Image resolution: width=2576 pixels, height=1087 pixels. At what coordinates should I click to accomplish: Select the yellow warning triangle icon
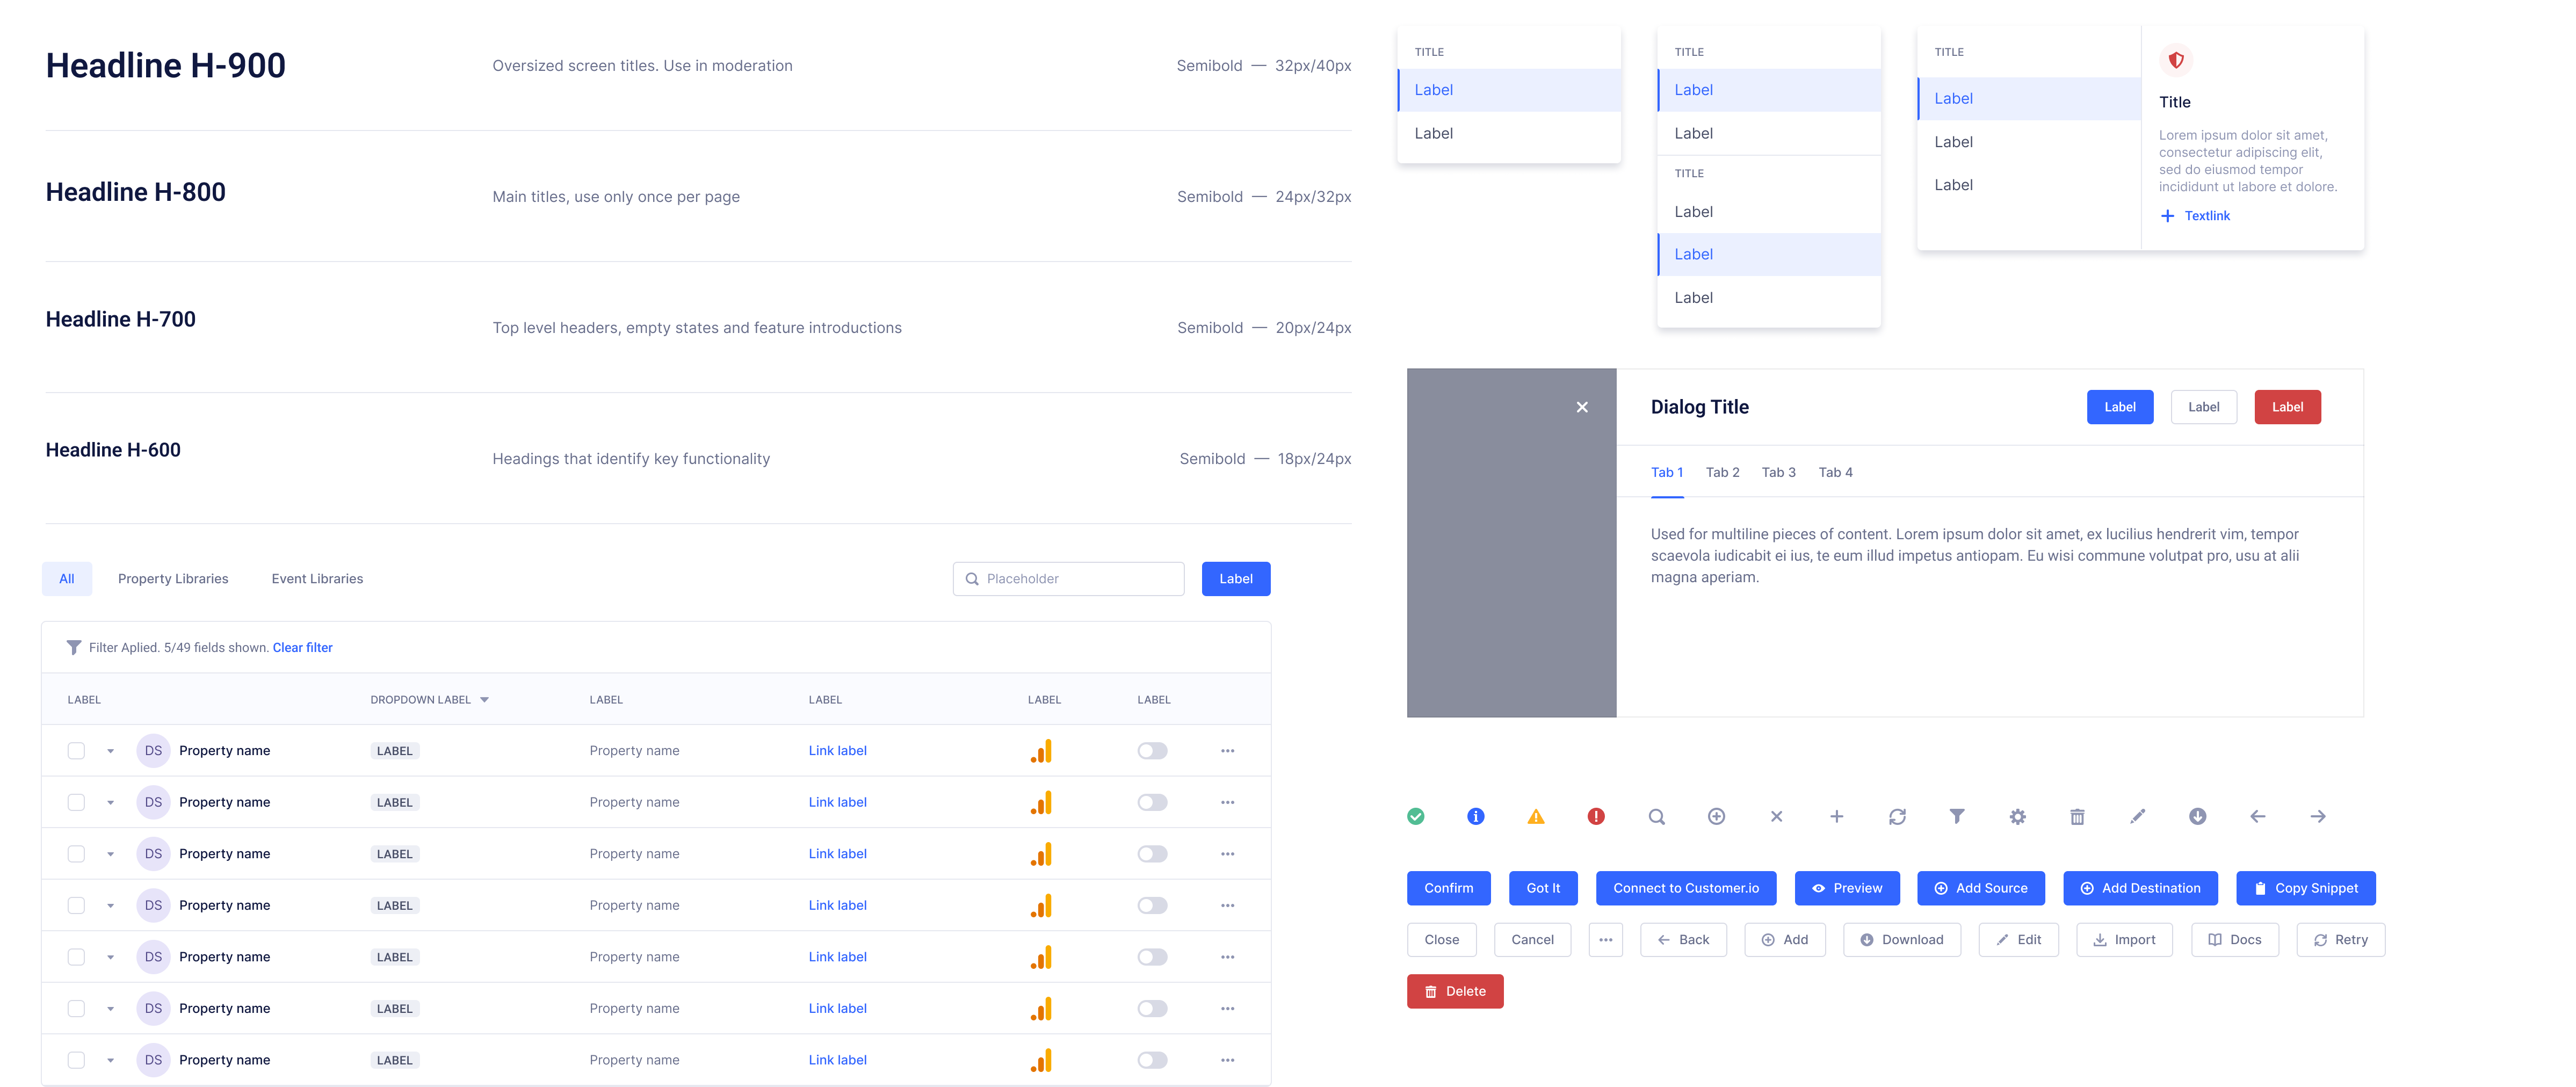[x=1536, y=816]
